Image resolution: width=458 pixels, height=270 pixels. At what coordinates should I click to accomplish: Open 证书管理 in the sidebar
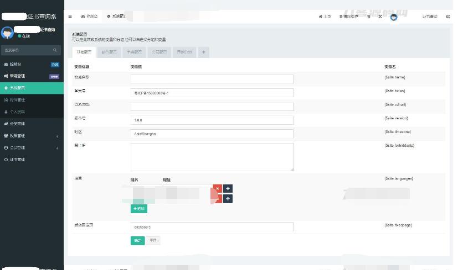pos(32,160)
